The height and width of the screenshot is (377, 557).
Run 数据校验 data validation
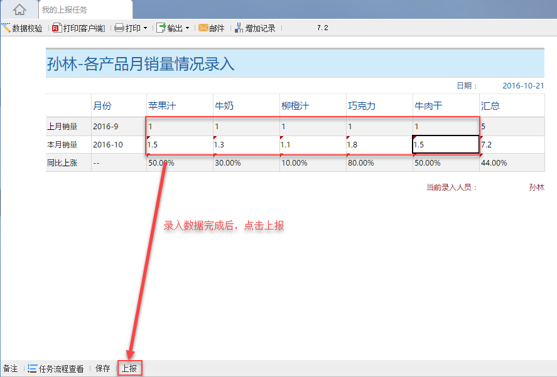[x=22, y=28]
